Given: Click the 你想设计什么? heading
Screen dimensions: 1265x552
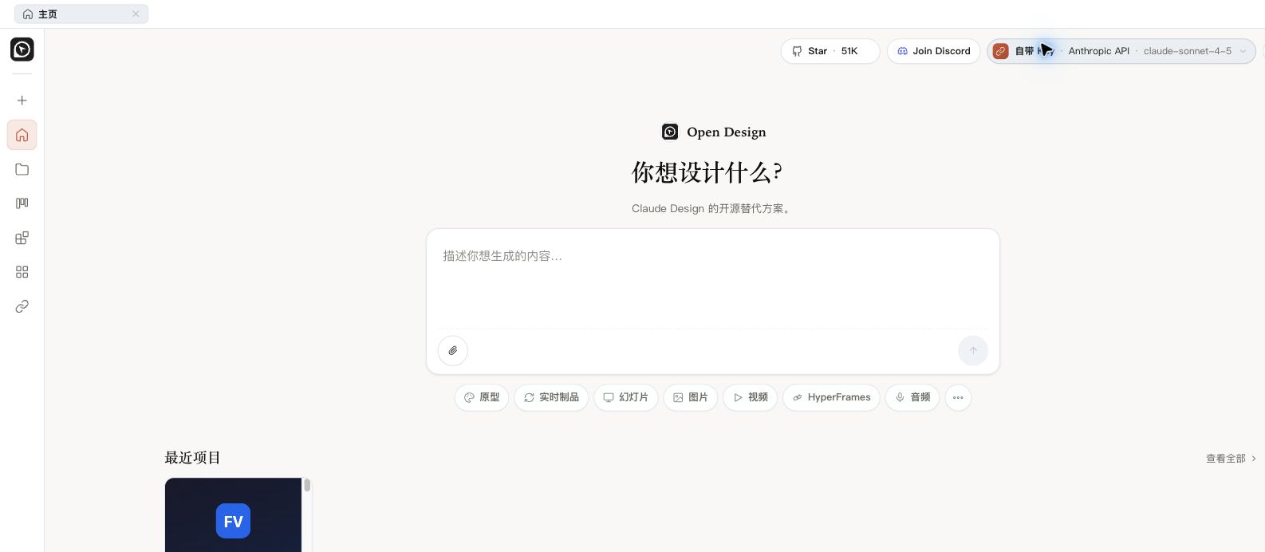Looking at the screenshot, I should [x=707, y=172].
